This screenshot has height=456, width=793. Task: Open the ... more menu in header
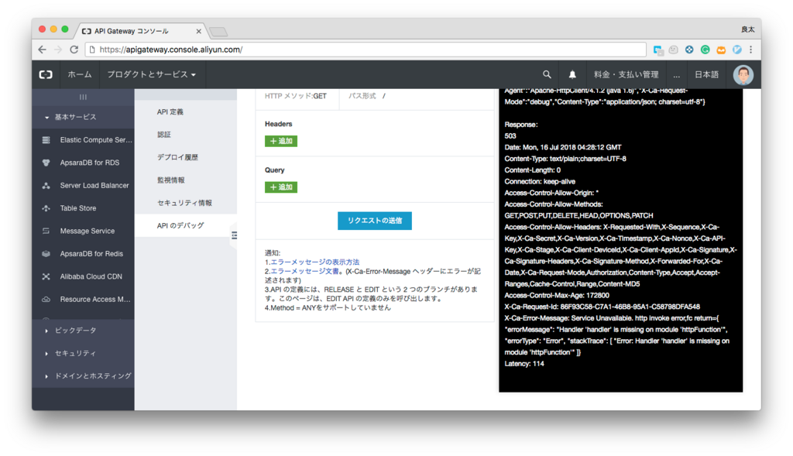[x=677, y=75]
